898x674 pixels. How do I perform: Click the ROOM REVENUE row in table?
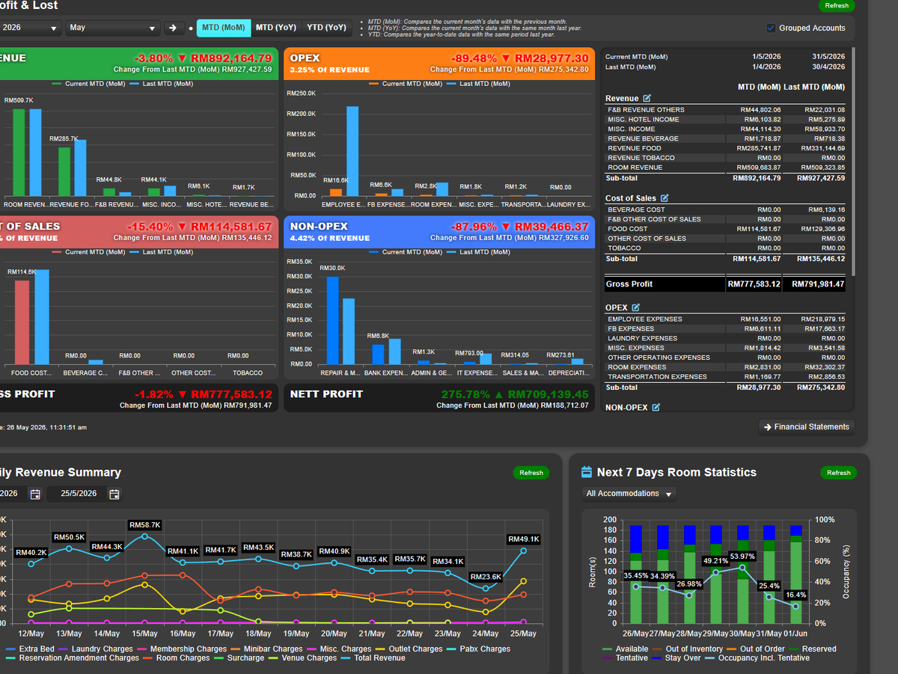coord(726,168)
